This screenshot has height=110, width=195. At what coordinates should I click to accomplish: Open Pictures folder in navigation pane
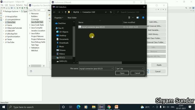61,50
